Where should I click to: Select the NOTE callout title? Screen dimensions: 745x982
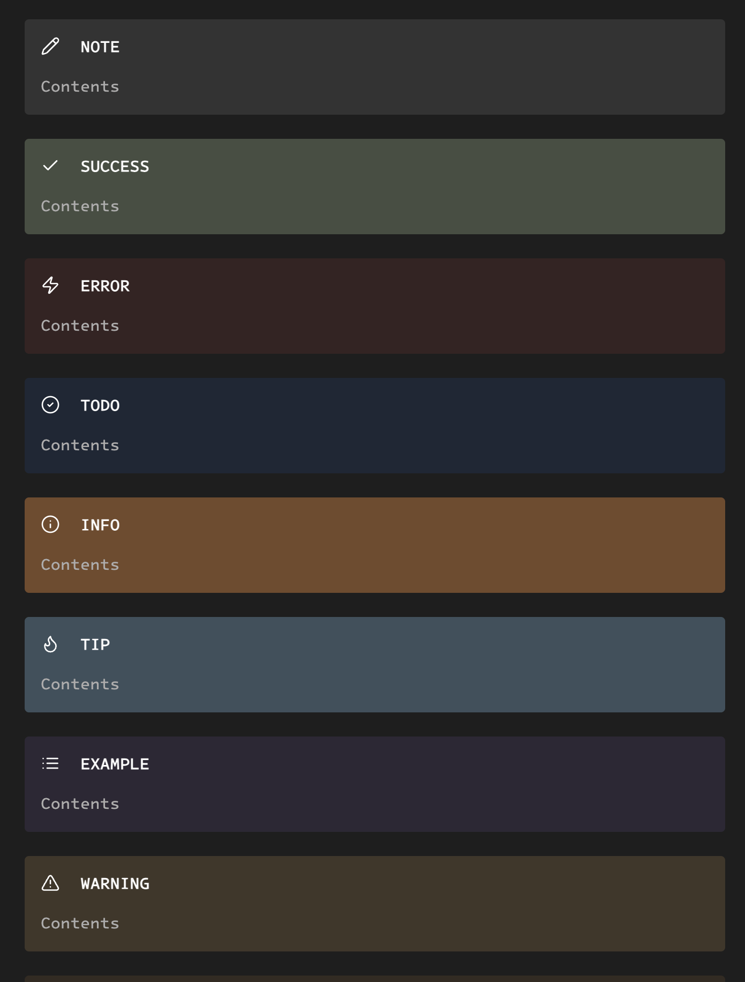[100, 47]
